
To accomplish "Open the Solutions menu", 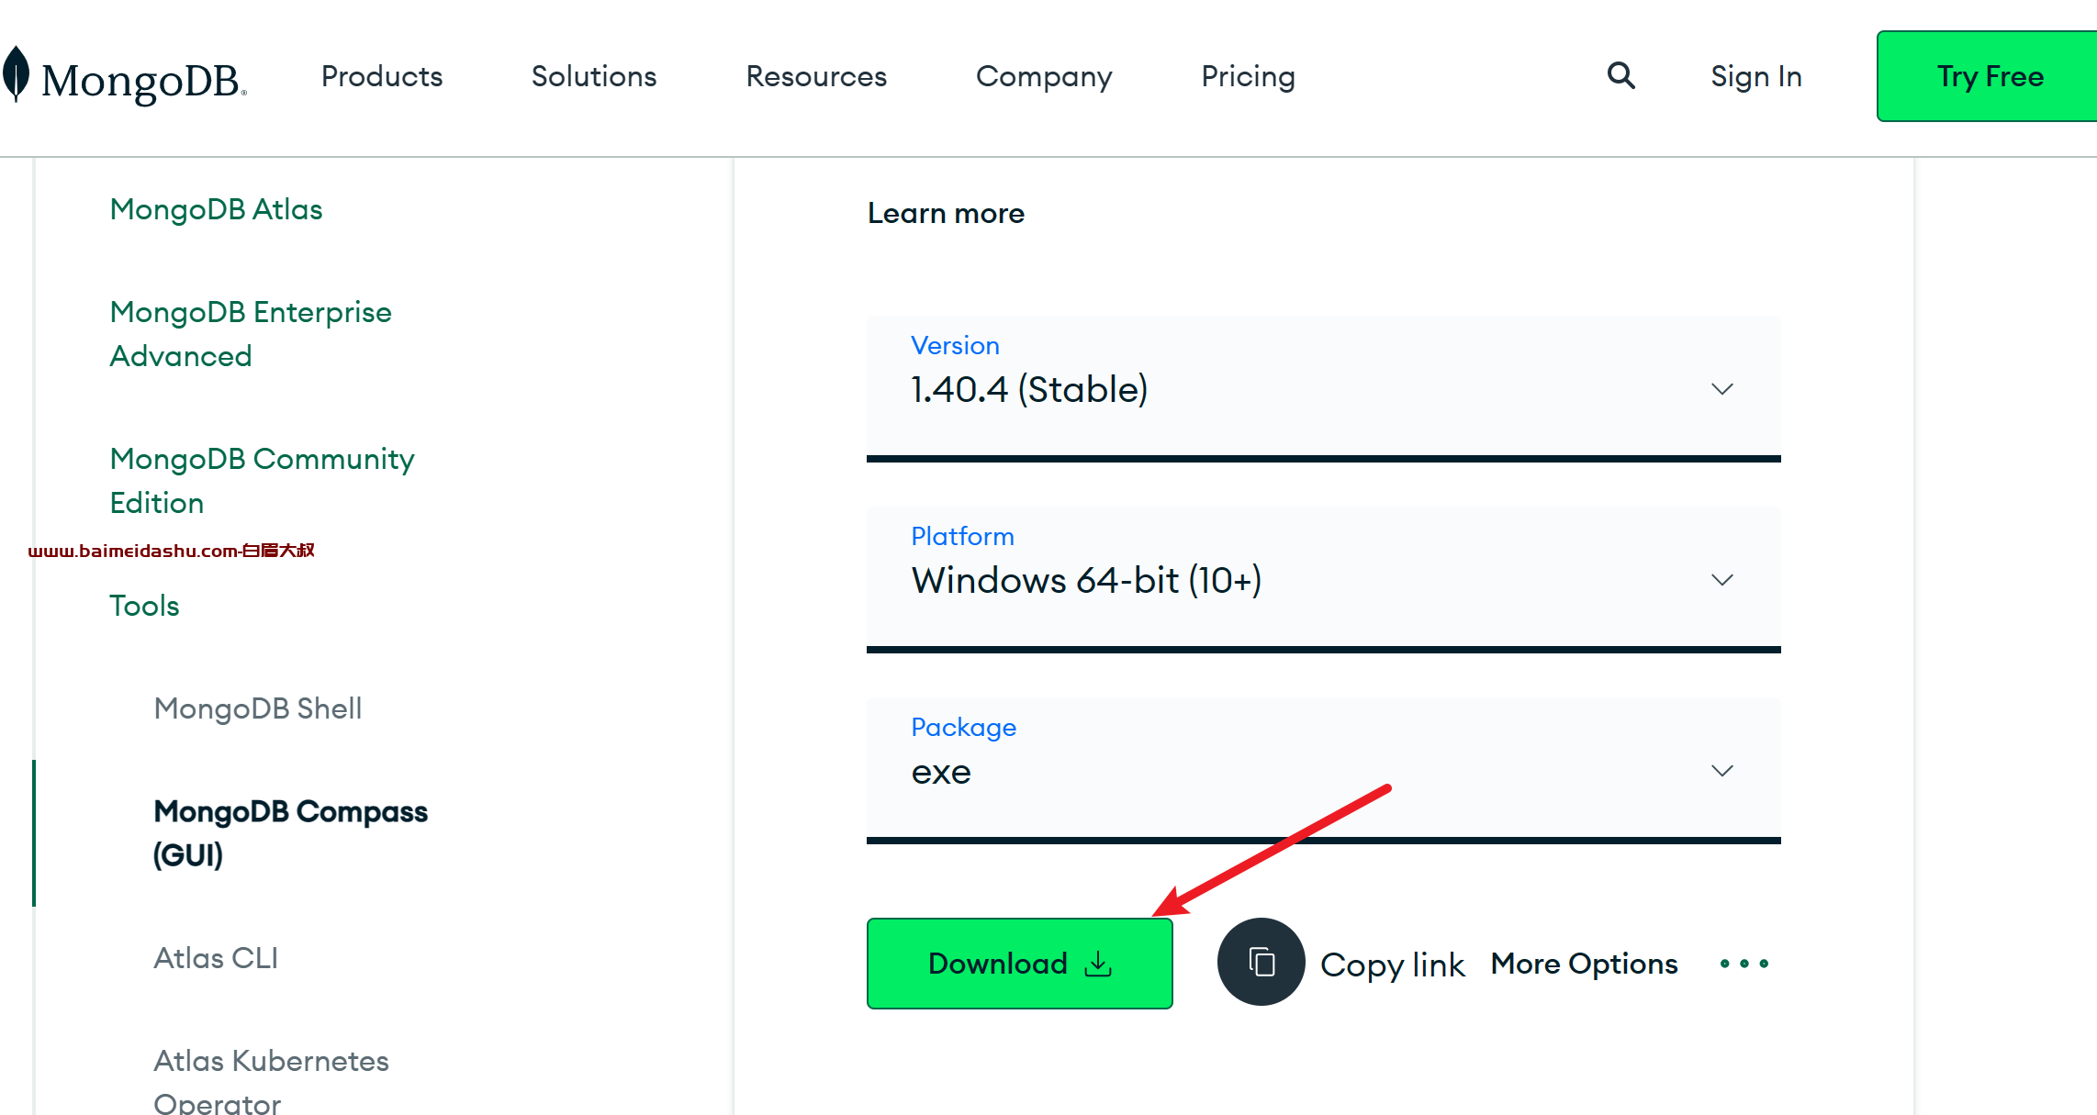I will (594, 76).
